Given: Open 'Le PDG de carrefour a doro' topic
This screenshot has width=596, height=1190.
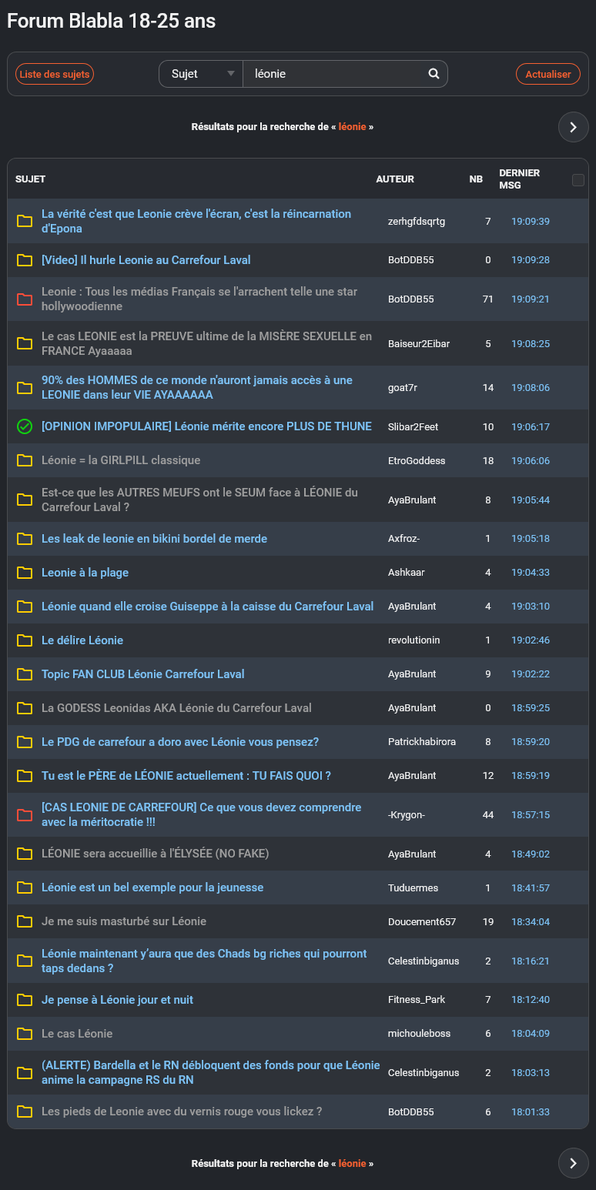Looking at the screenshot, I should click(180, 742).
